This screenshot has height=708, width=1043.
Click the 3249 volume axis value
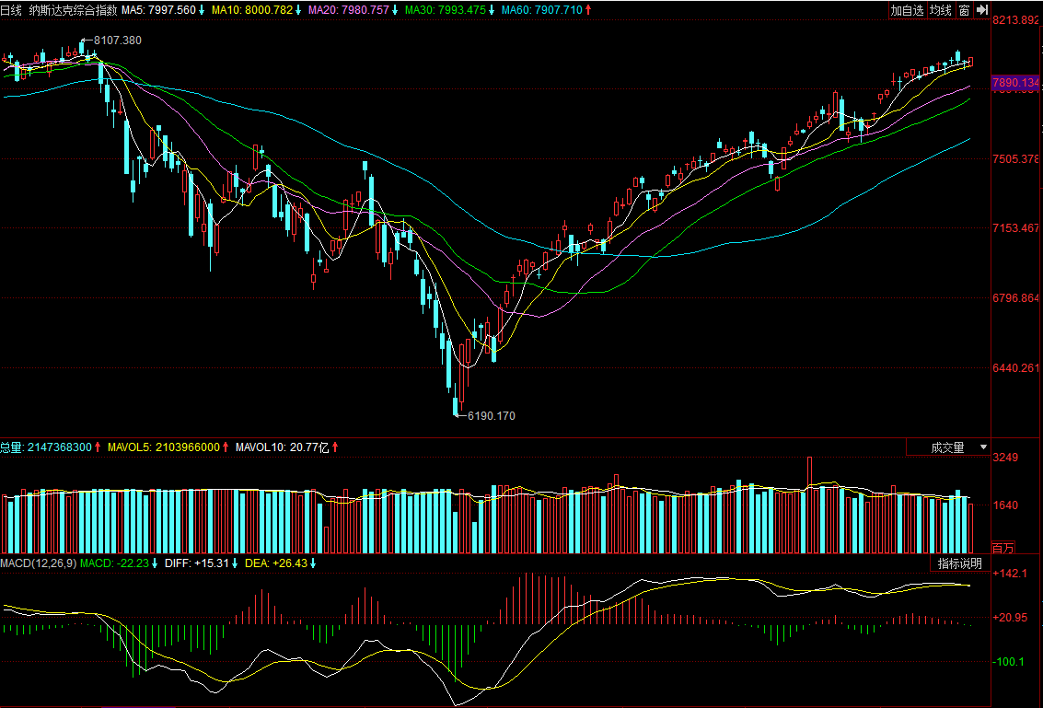click(x=1005, y=458)
